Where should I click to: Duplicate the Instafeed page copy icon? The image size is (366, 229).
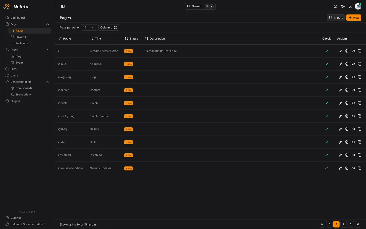pos(359,155)
